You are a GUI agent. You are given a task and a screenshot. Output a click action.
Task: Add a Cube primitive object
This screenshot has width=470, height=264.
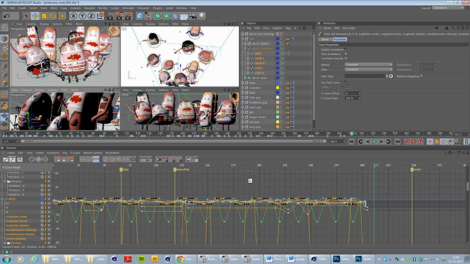[x=140, y=16]
